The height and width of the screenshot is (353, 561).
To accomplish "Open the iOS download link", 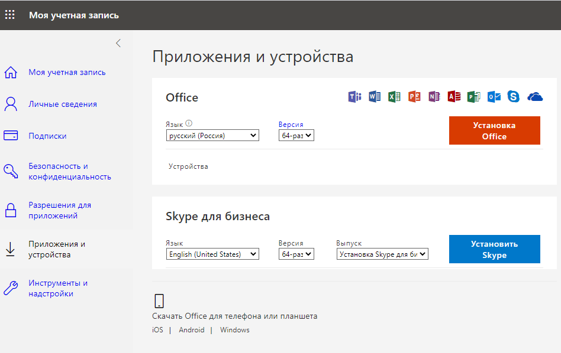I will point(157,330).
